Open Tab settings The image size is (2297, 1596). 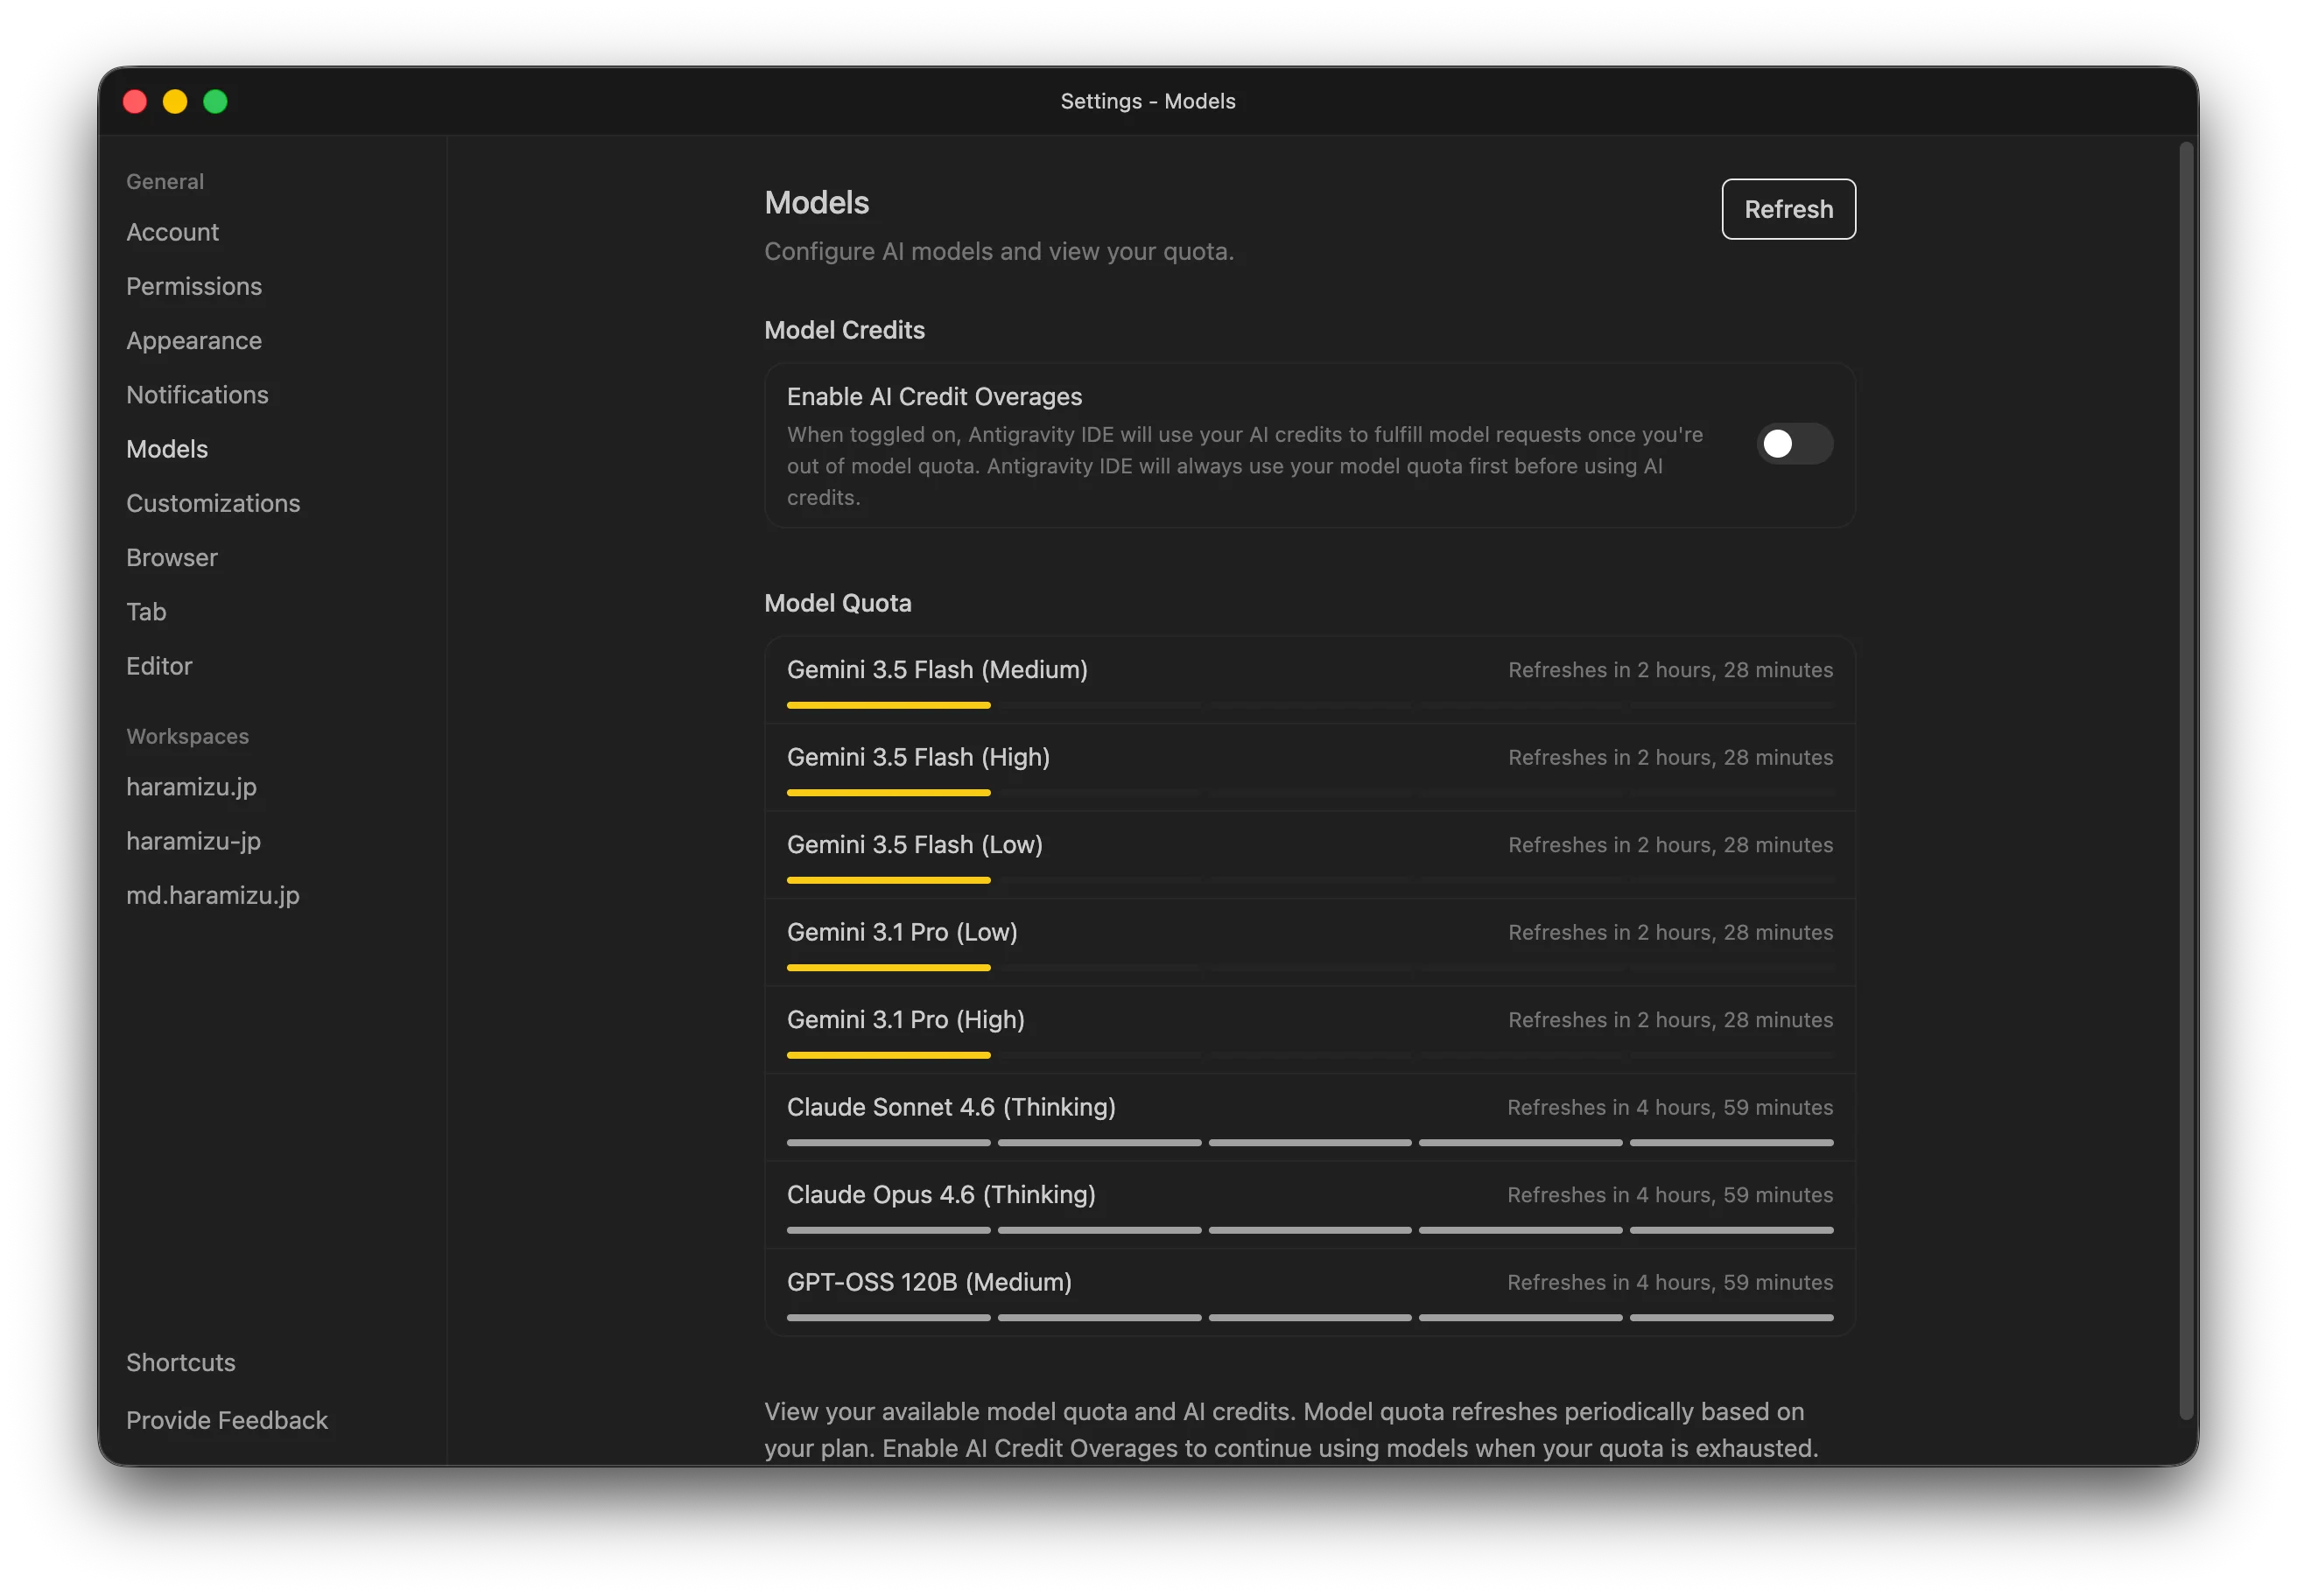coord(146,611)
